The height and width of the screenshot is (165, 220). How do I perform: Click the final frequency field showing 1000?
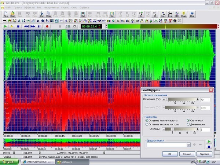(205, 108)
